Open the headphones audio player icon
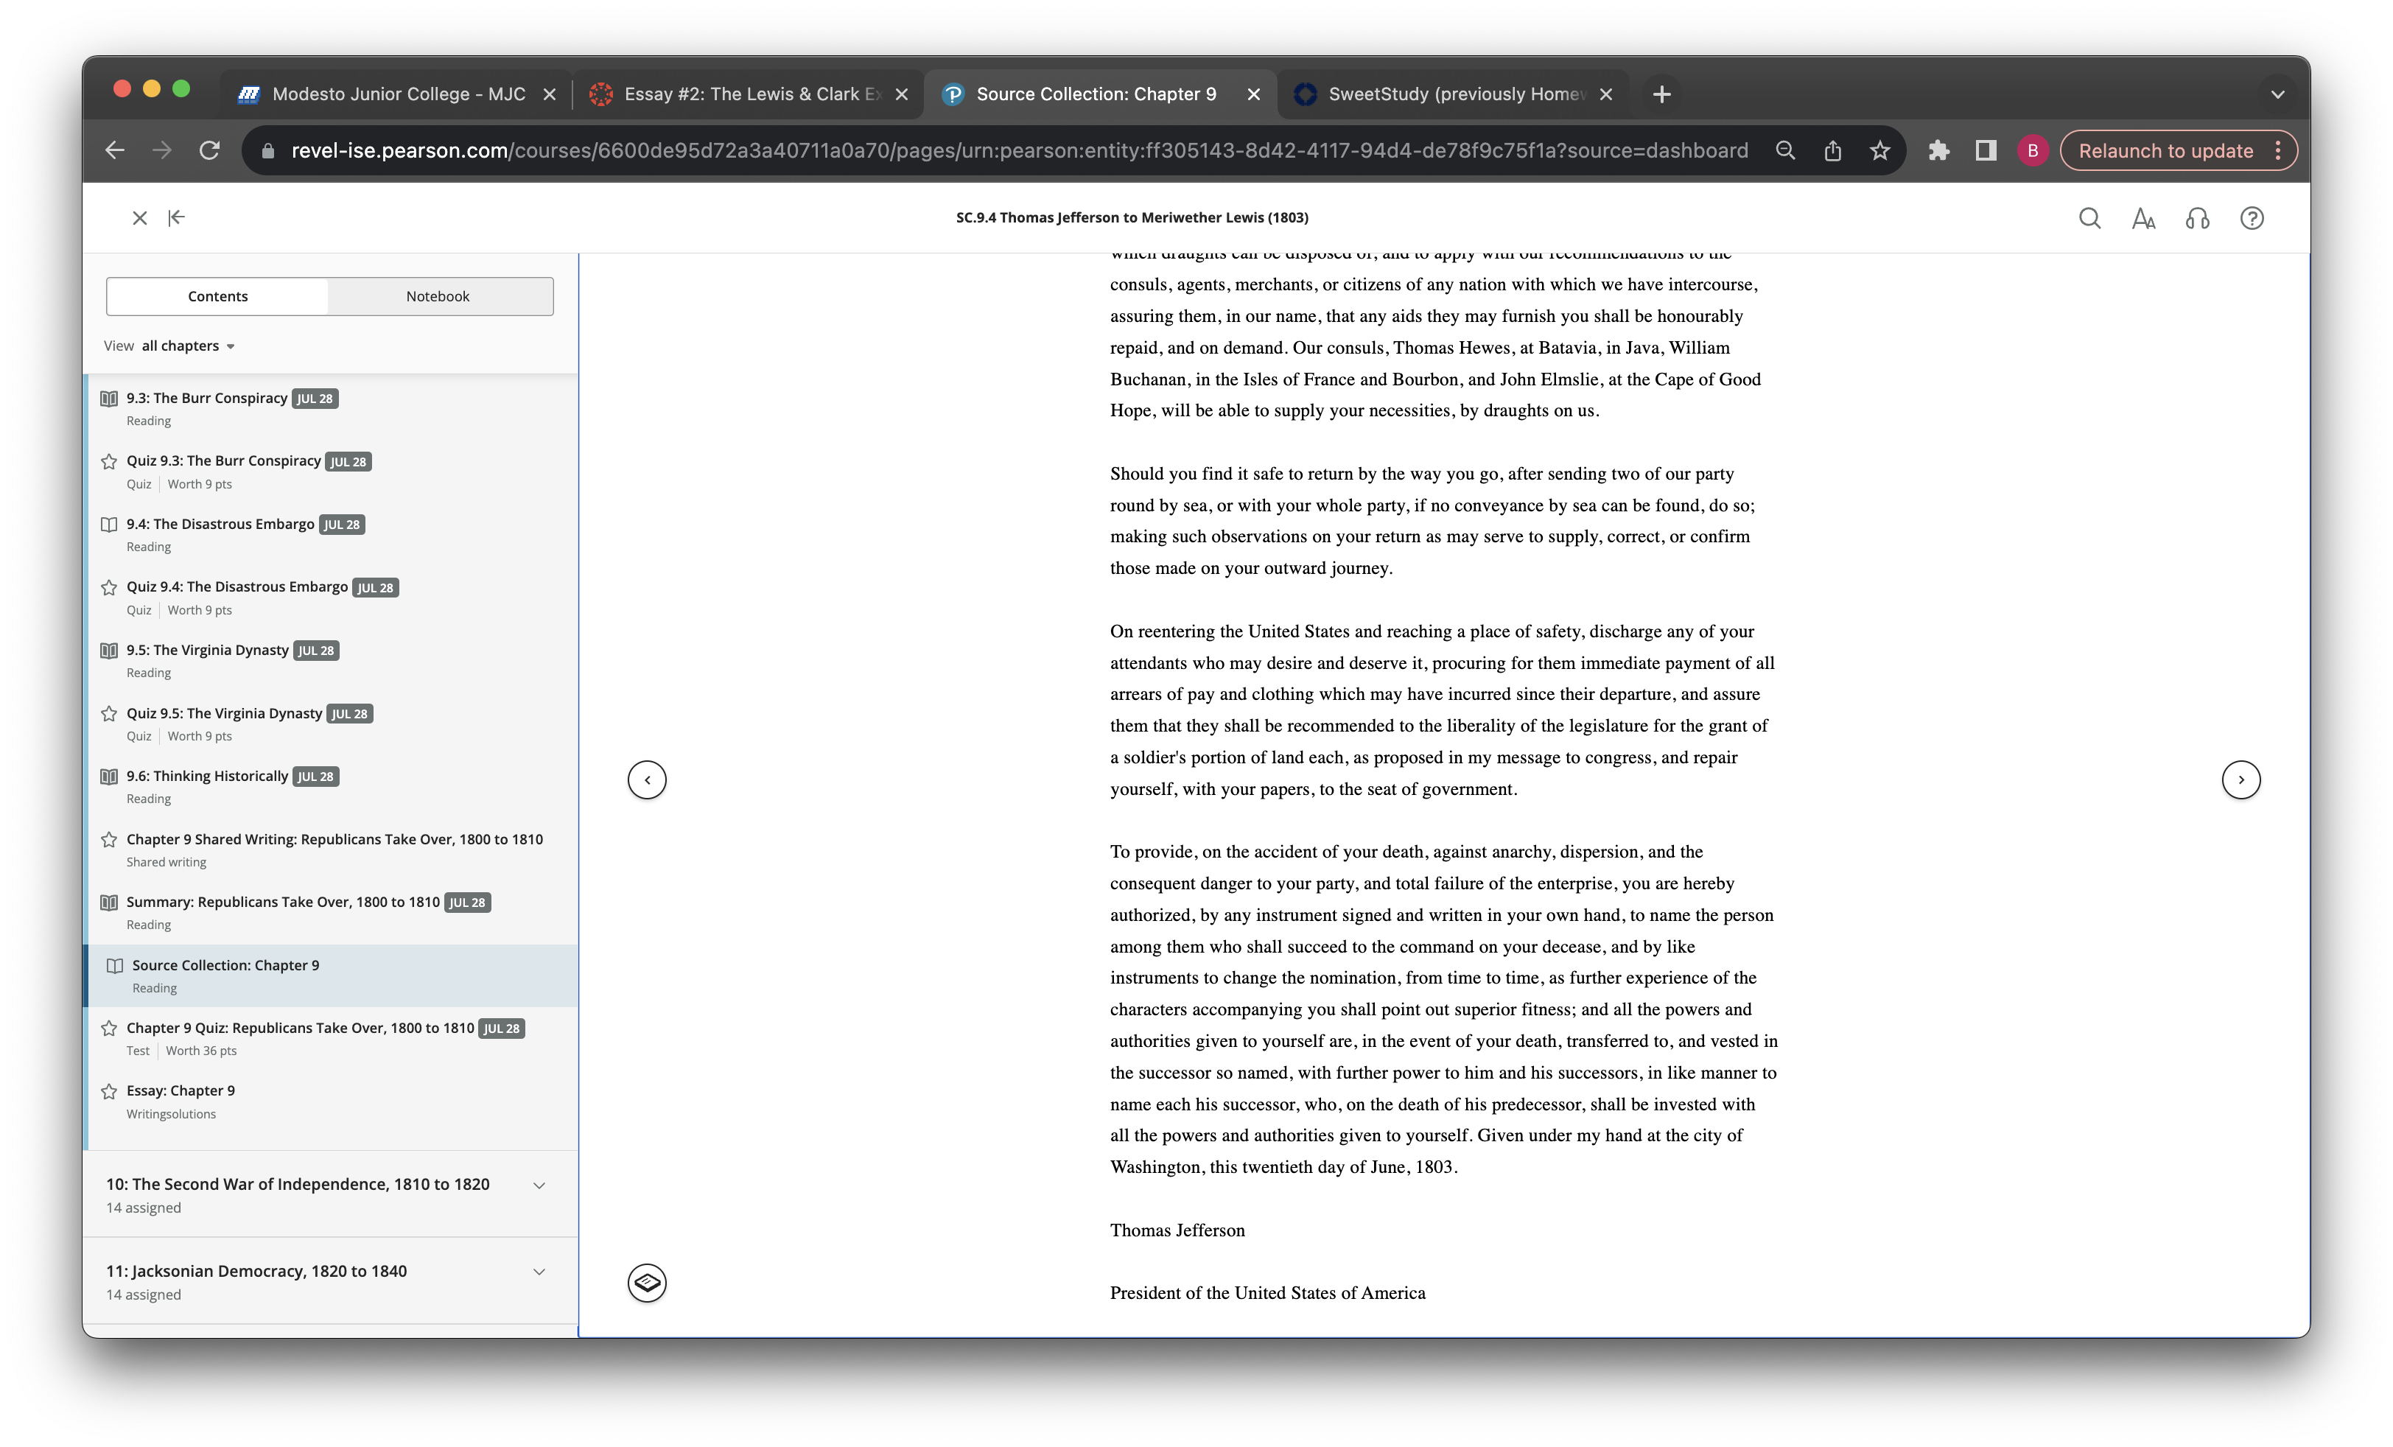The width and height of the screenshot is (2393, 1447). coord(2198,217)
